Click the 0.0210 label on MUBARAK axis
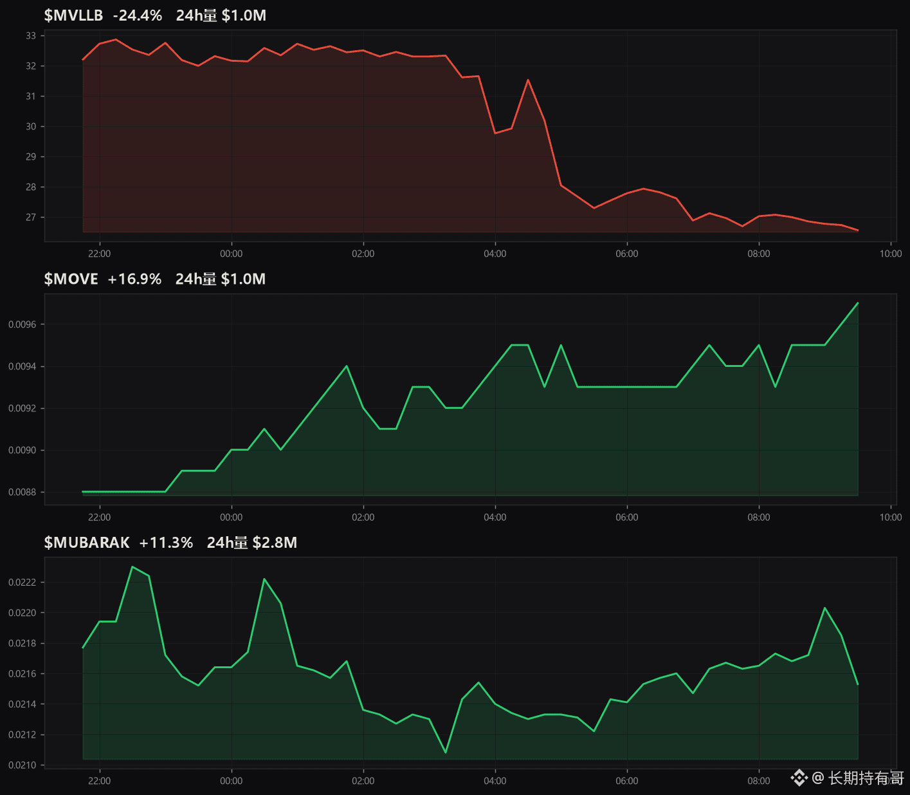Screen dimensions: 910x795 (23, 765)
